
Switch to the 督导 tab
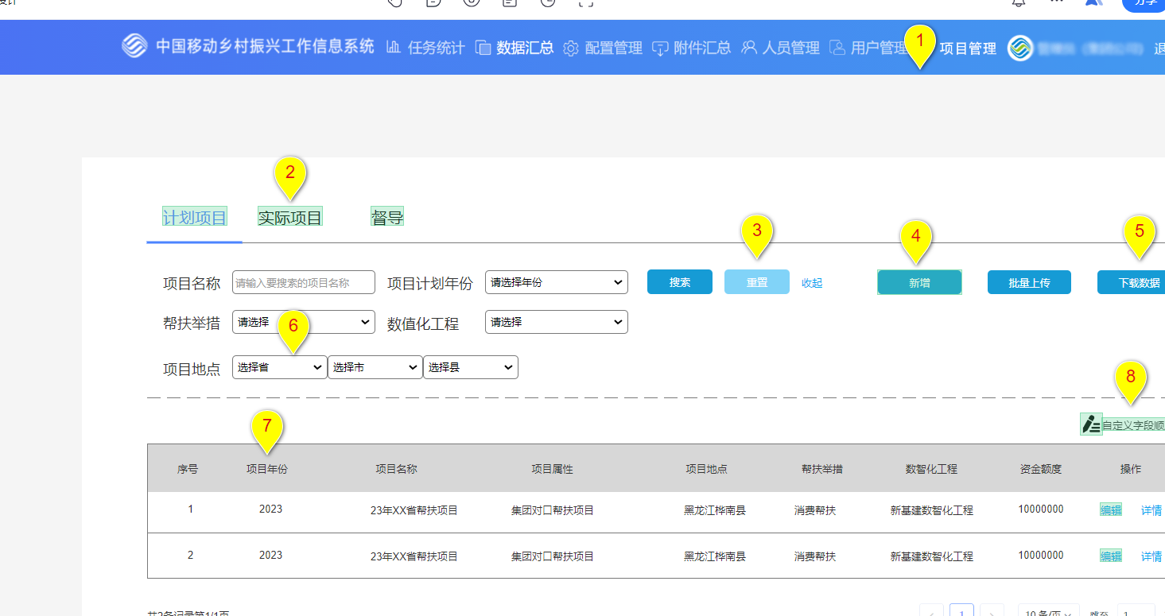click(387, 217)
